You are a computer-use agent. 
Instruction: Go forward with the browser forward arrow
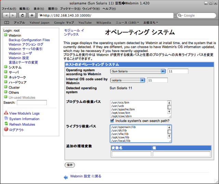click(13, 15)
